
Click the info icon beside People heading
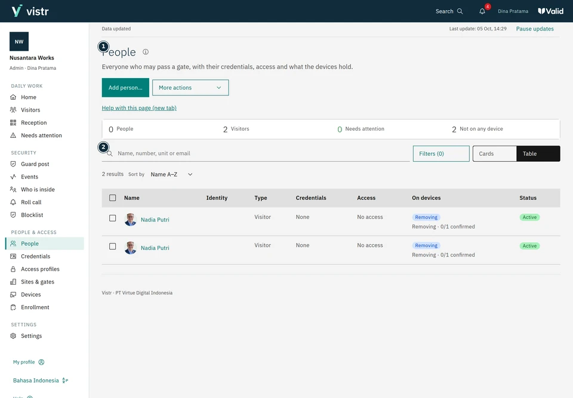pyautogui.click(x=146, y=52)
